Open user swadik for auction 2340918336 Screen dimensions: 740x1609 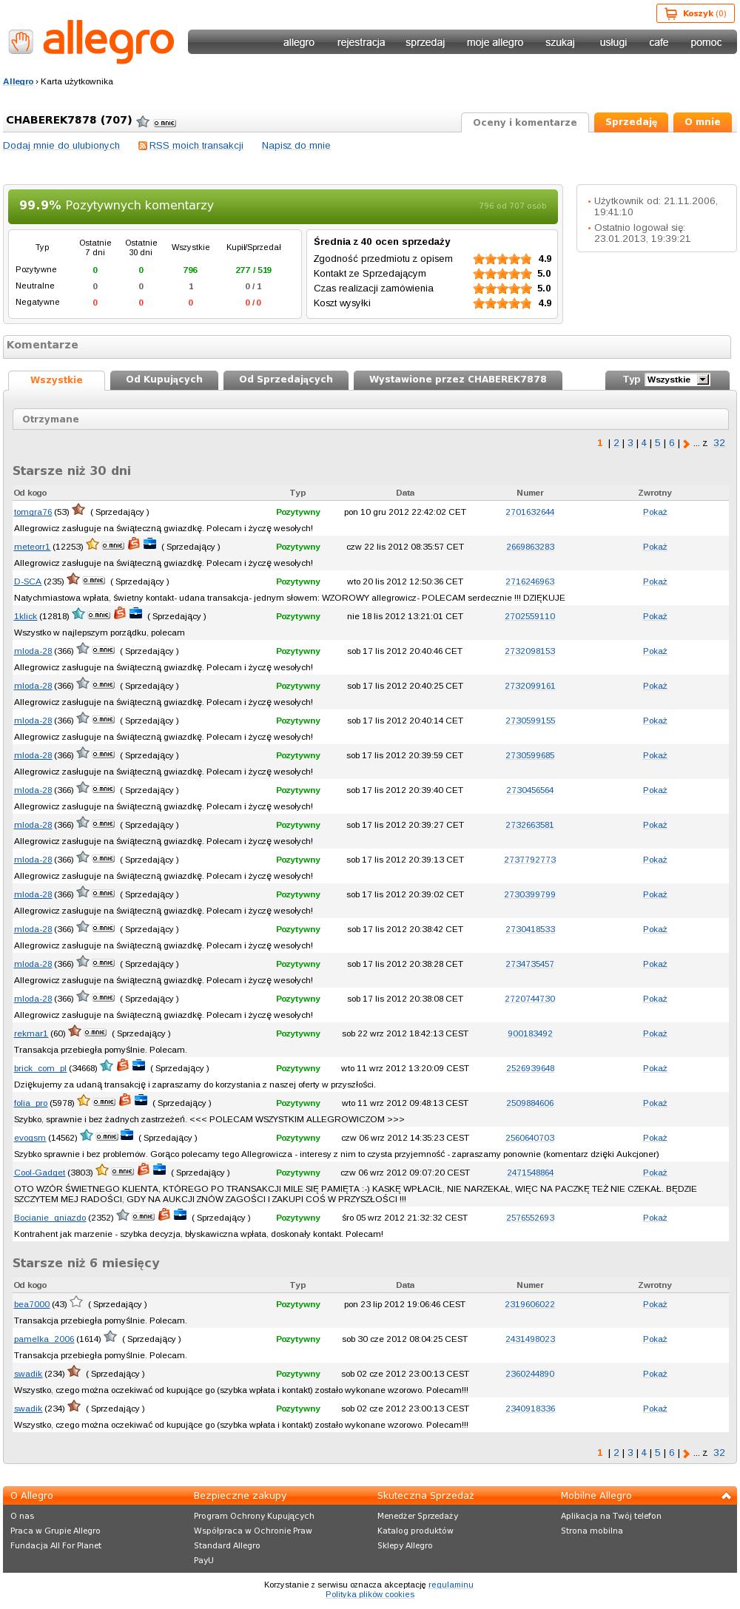(x=28, y=1409)
